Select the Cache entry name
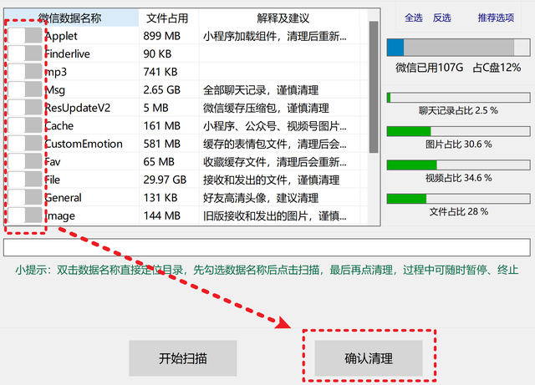Image resolution: width=535 pixels, height=385 pixels. point(59,126)
